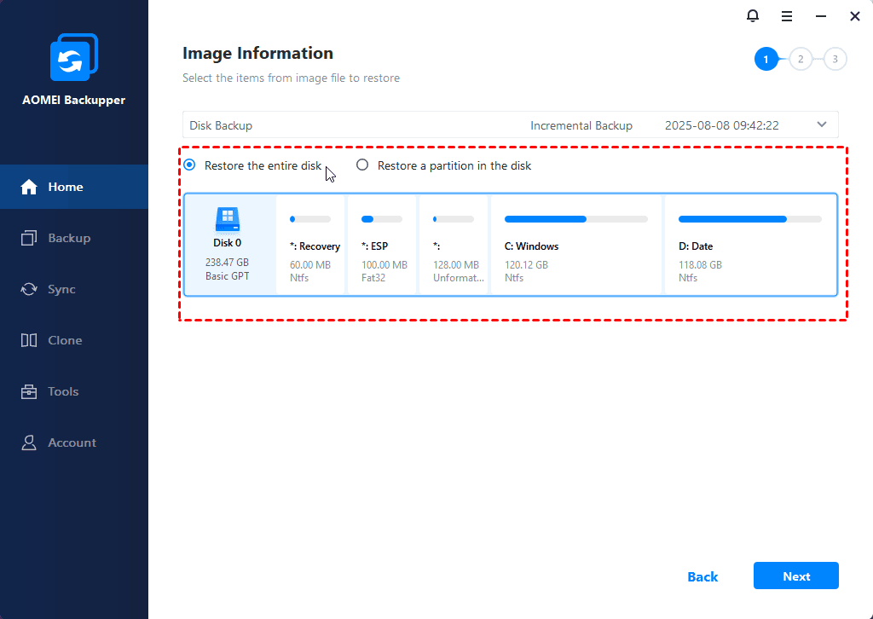Click the Incremental Backup label
This screenshot has height=619, width=873.
(x=581, y=124)
